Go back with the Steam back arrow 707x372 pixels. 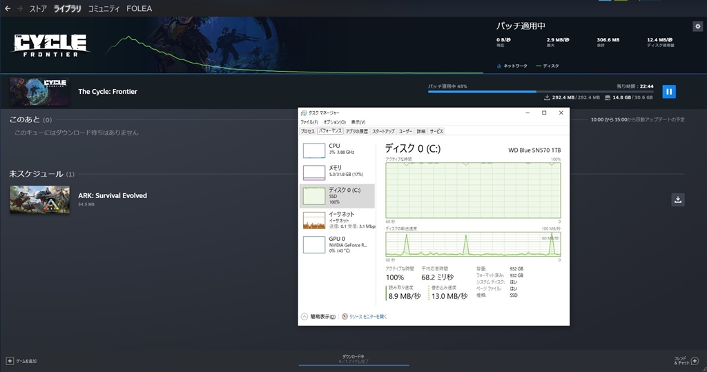[8, 8]
